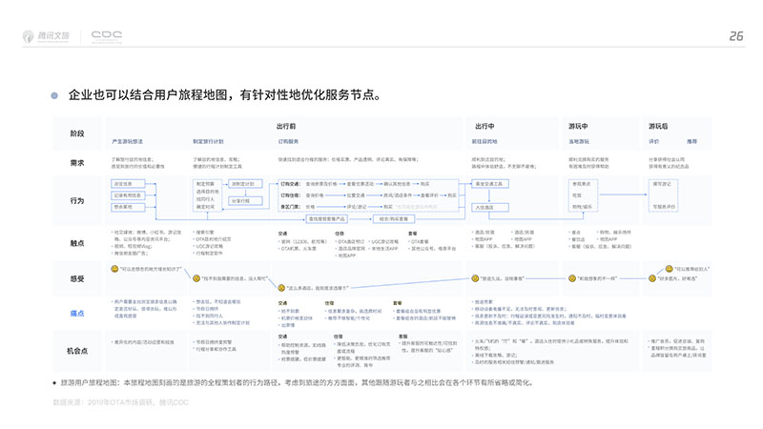Click the page number 26

click(736, 36)
